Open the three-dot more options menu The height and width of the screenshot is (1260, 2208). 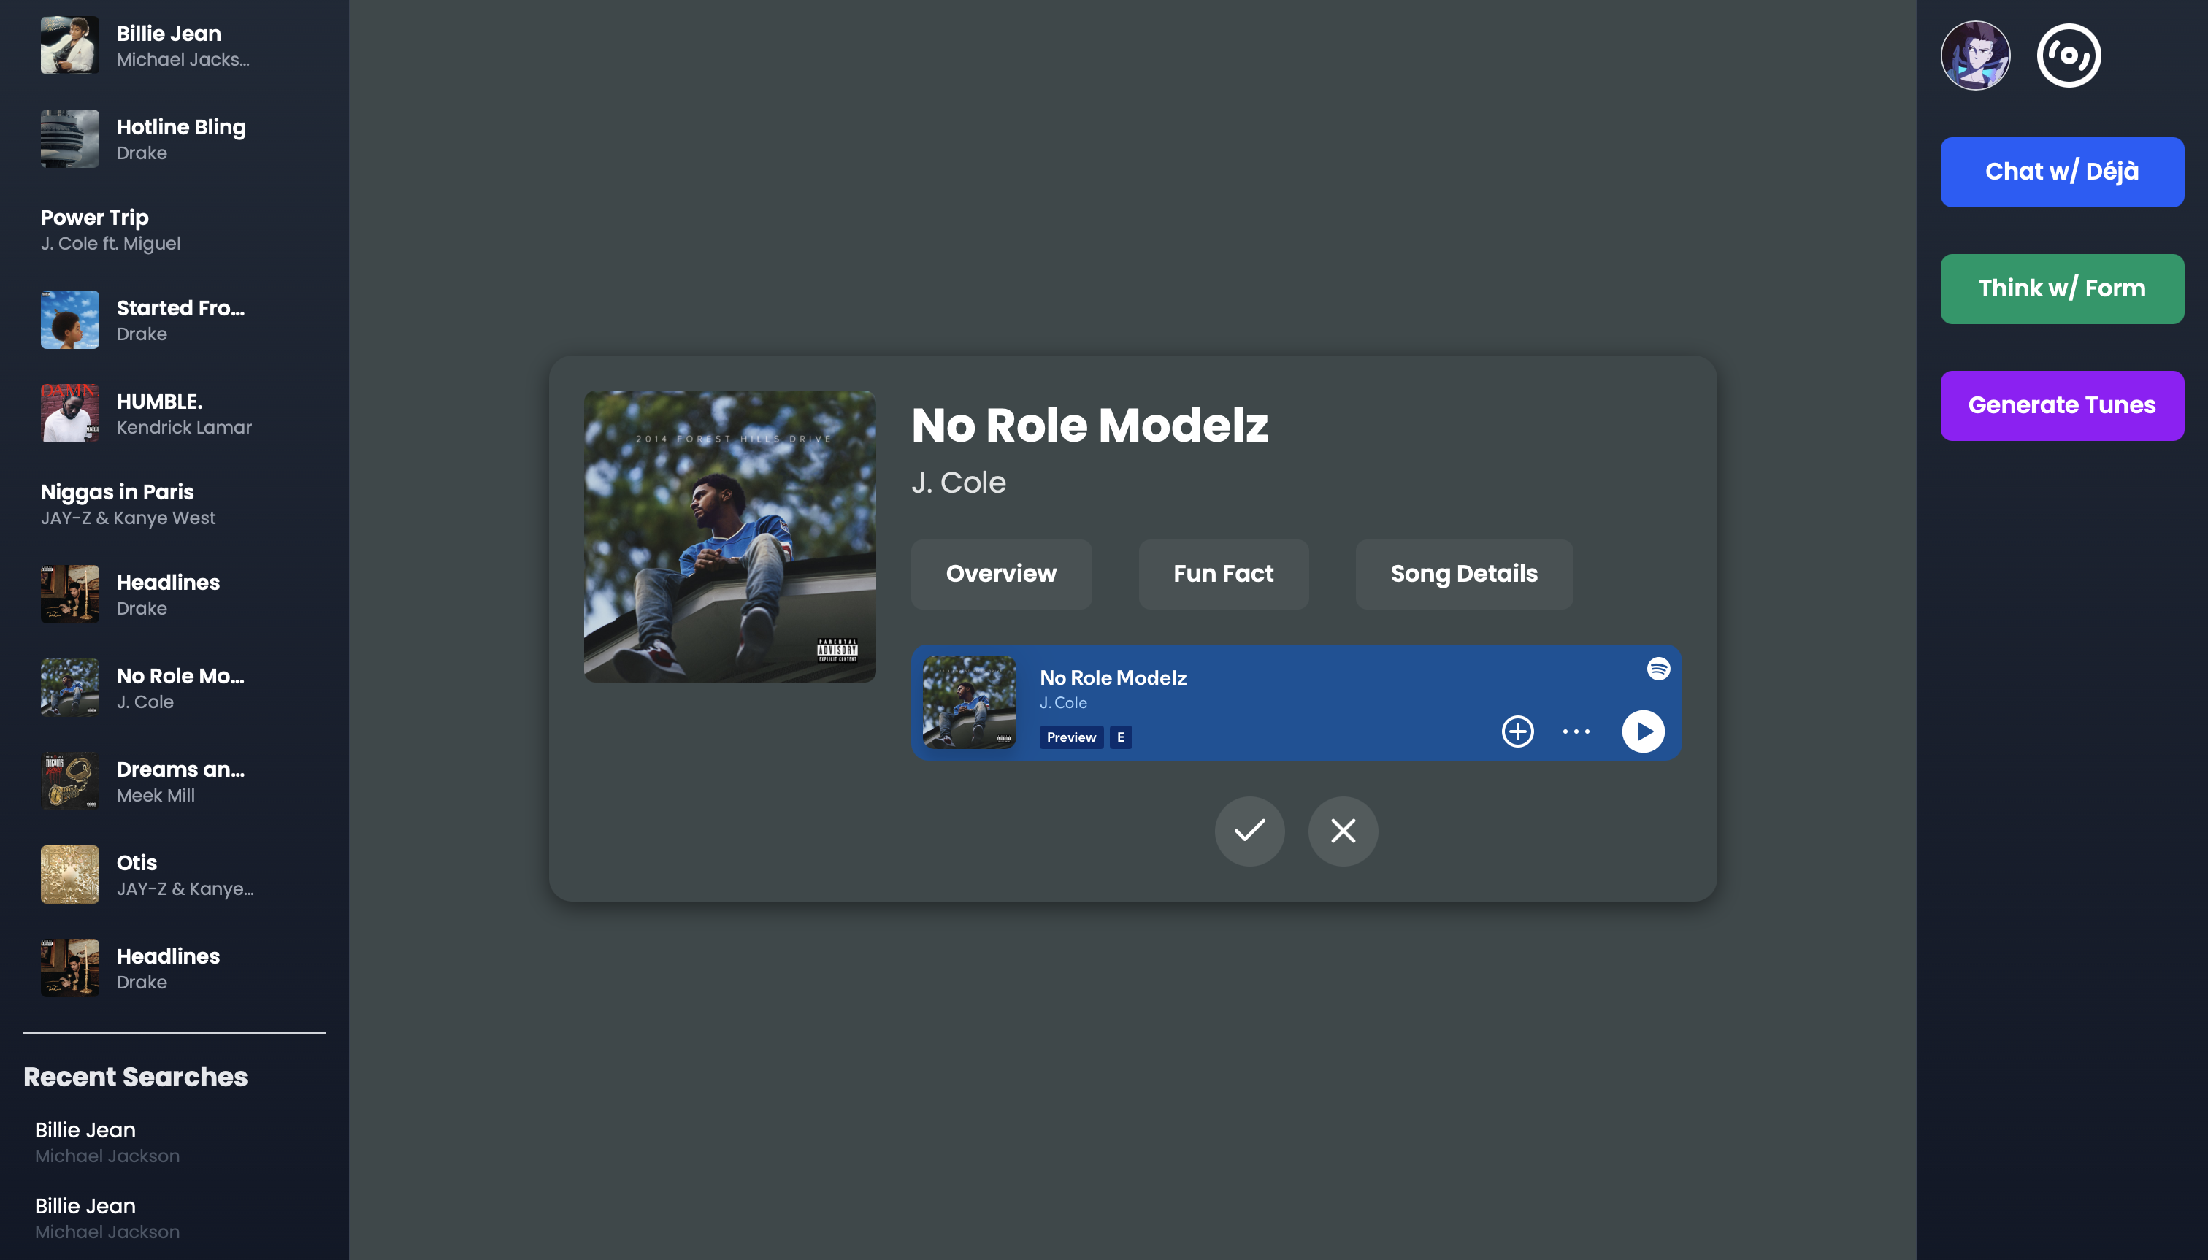1575,731
